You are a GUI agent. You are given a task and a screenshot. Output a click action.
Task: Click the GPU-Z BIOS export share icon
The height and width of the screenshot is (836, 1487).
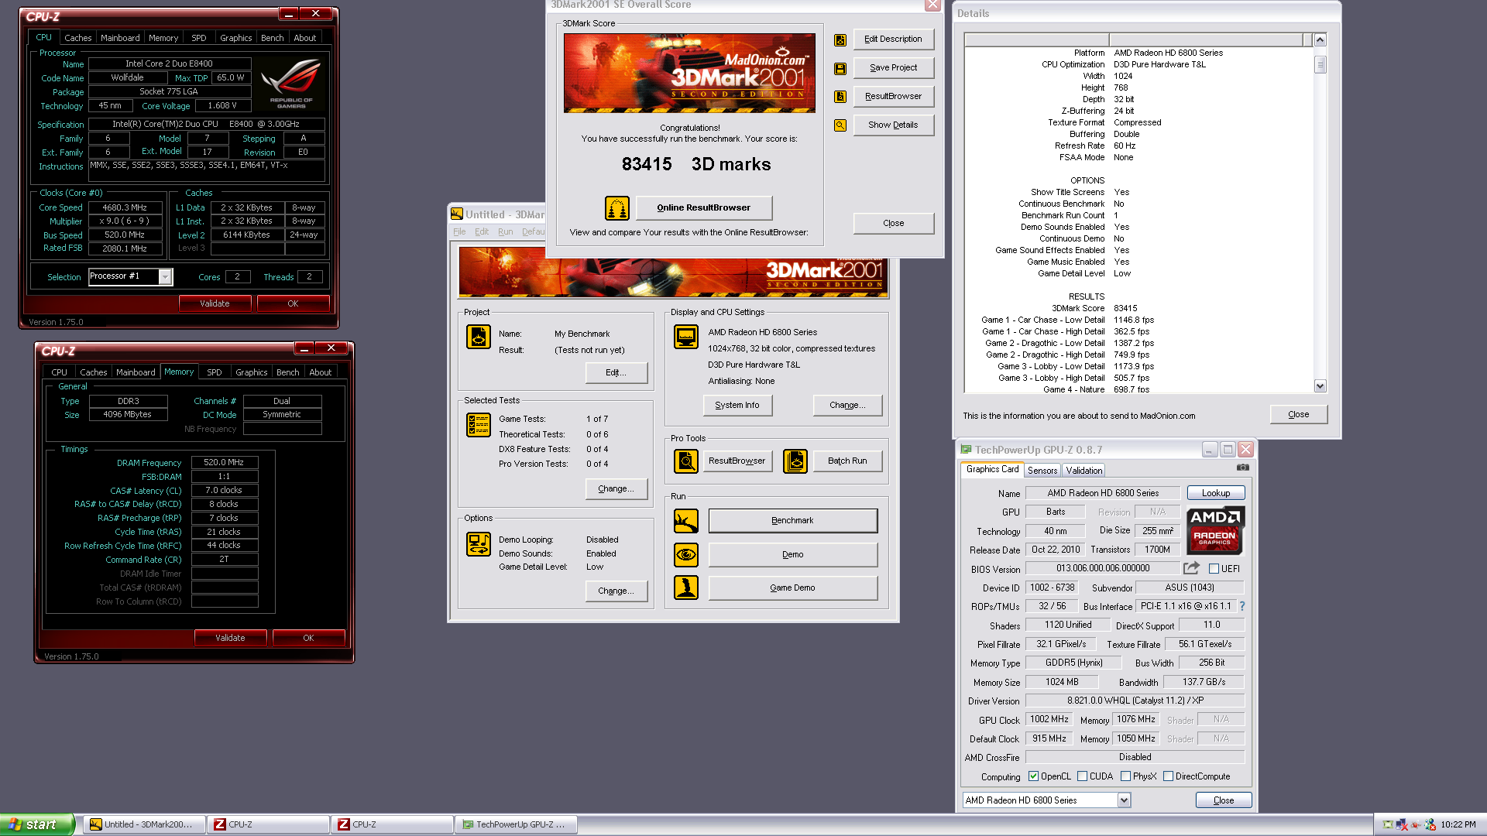[x=1191, y=568]
